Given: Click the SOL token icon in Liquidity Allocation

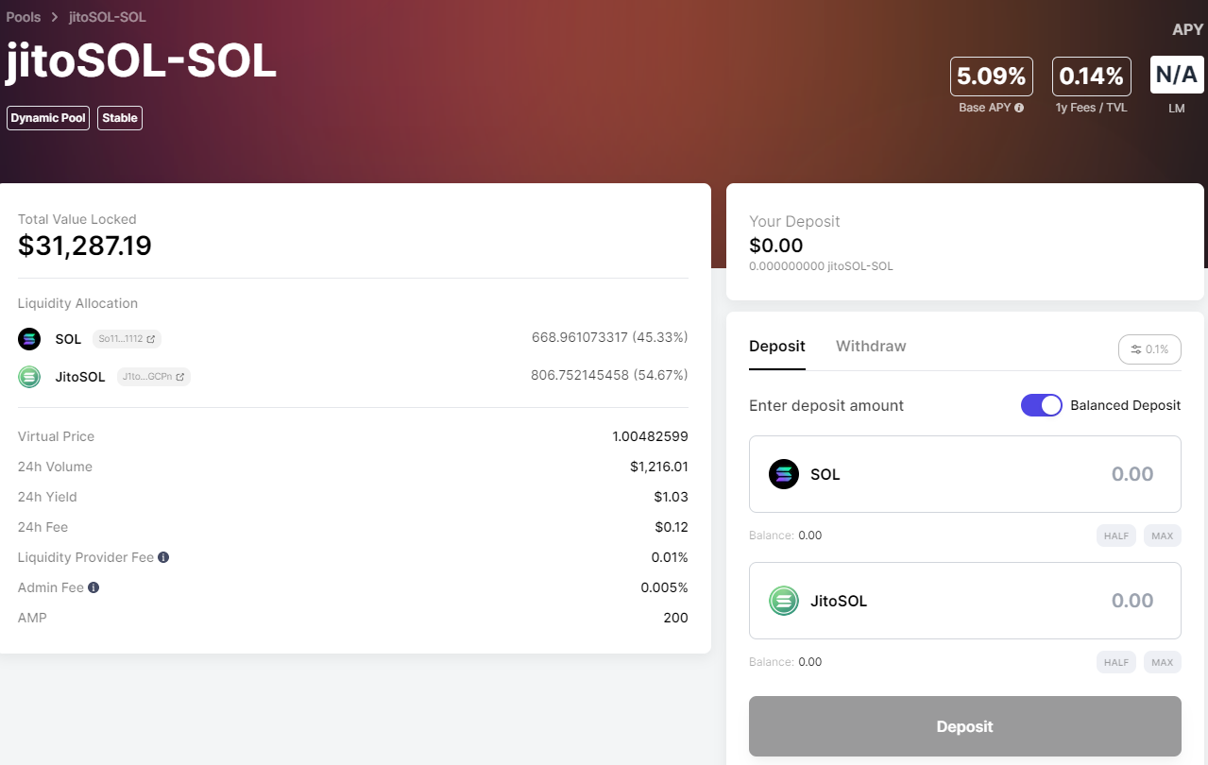Looking at the screenshot, I should point(29,339).
